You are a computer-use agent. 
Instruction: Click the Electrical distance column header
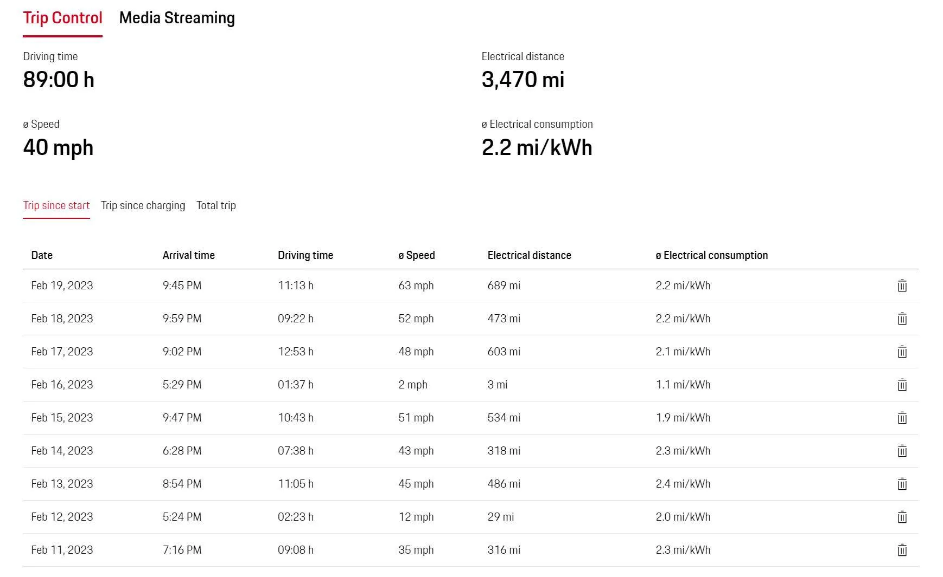click(530, 255)
